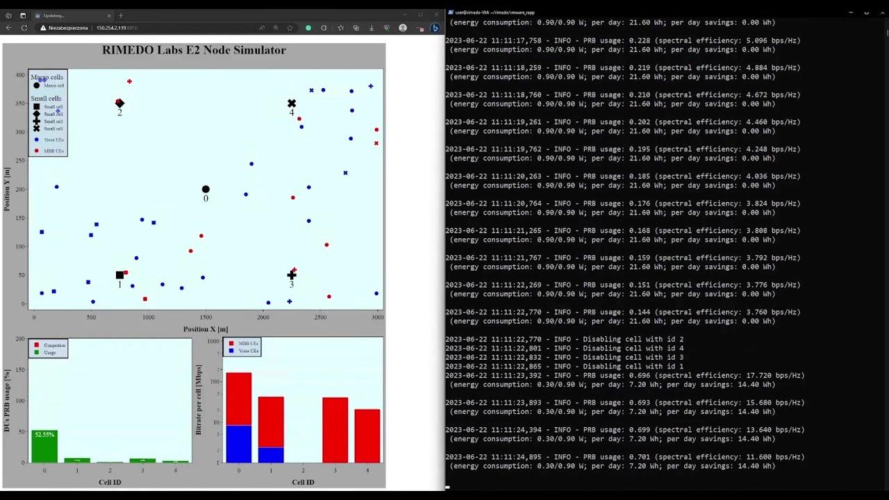Click 'Position Y [m]' axis label
This screenshot has height=500, width=889.
(8, 189)
